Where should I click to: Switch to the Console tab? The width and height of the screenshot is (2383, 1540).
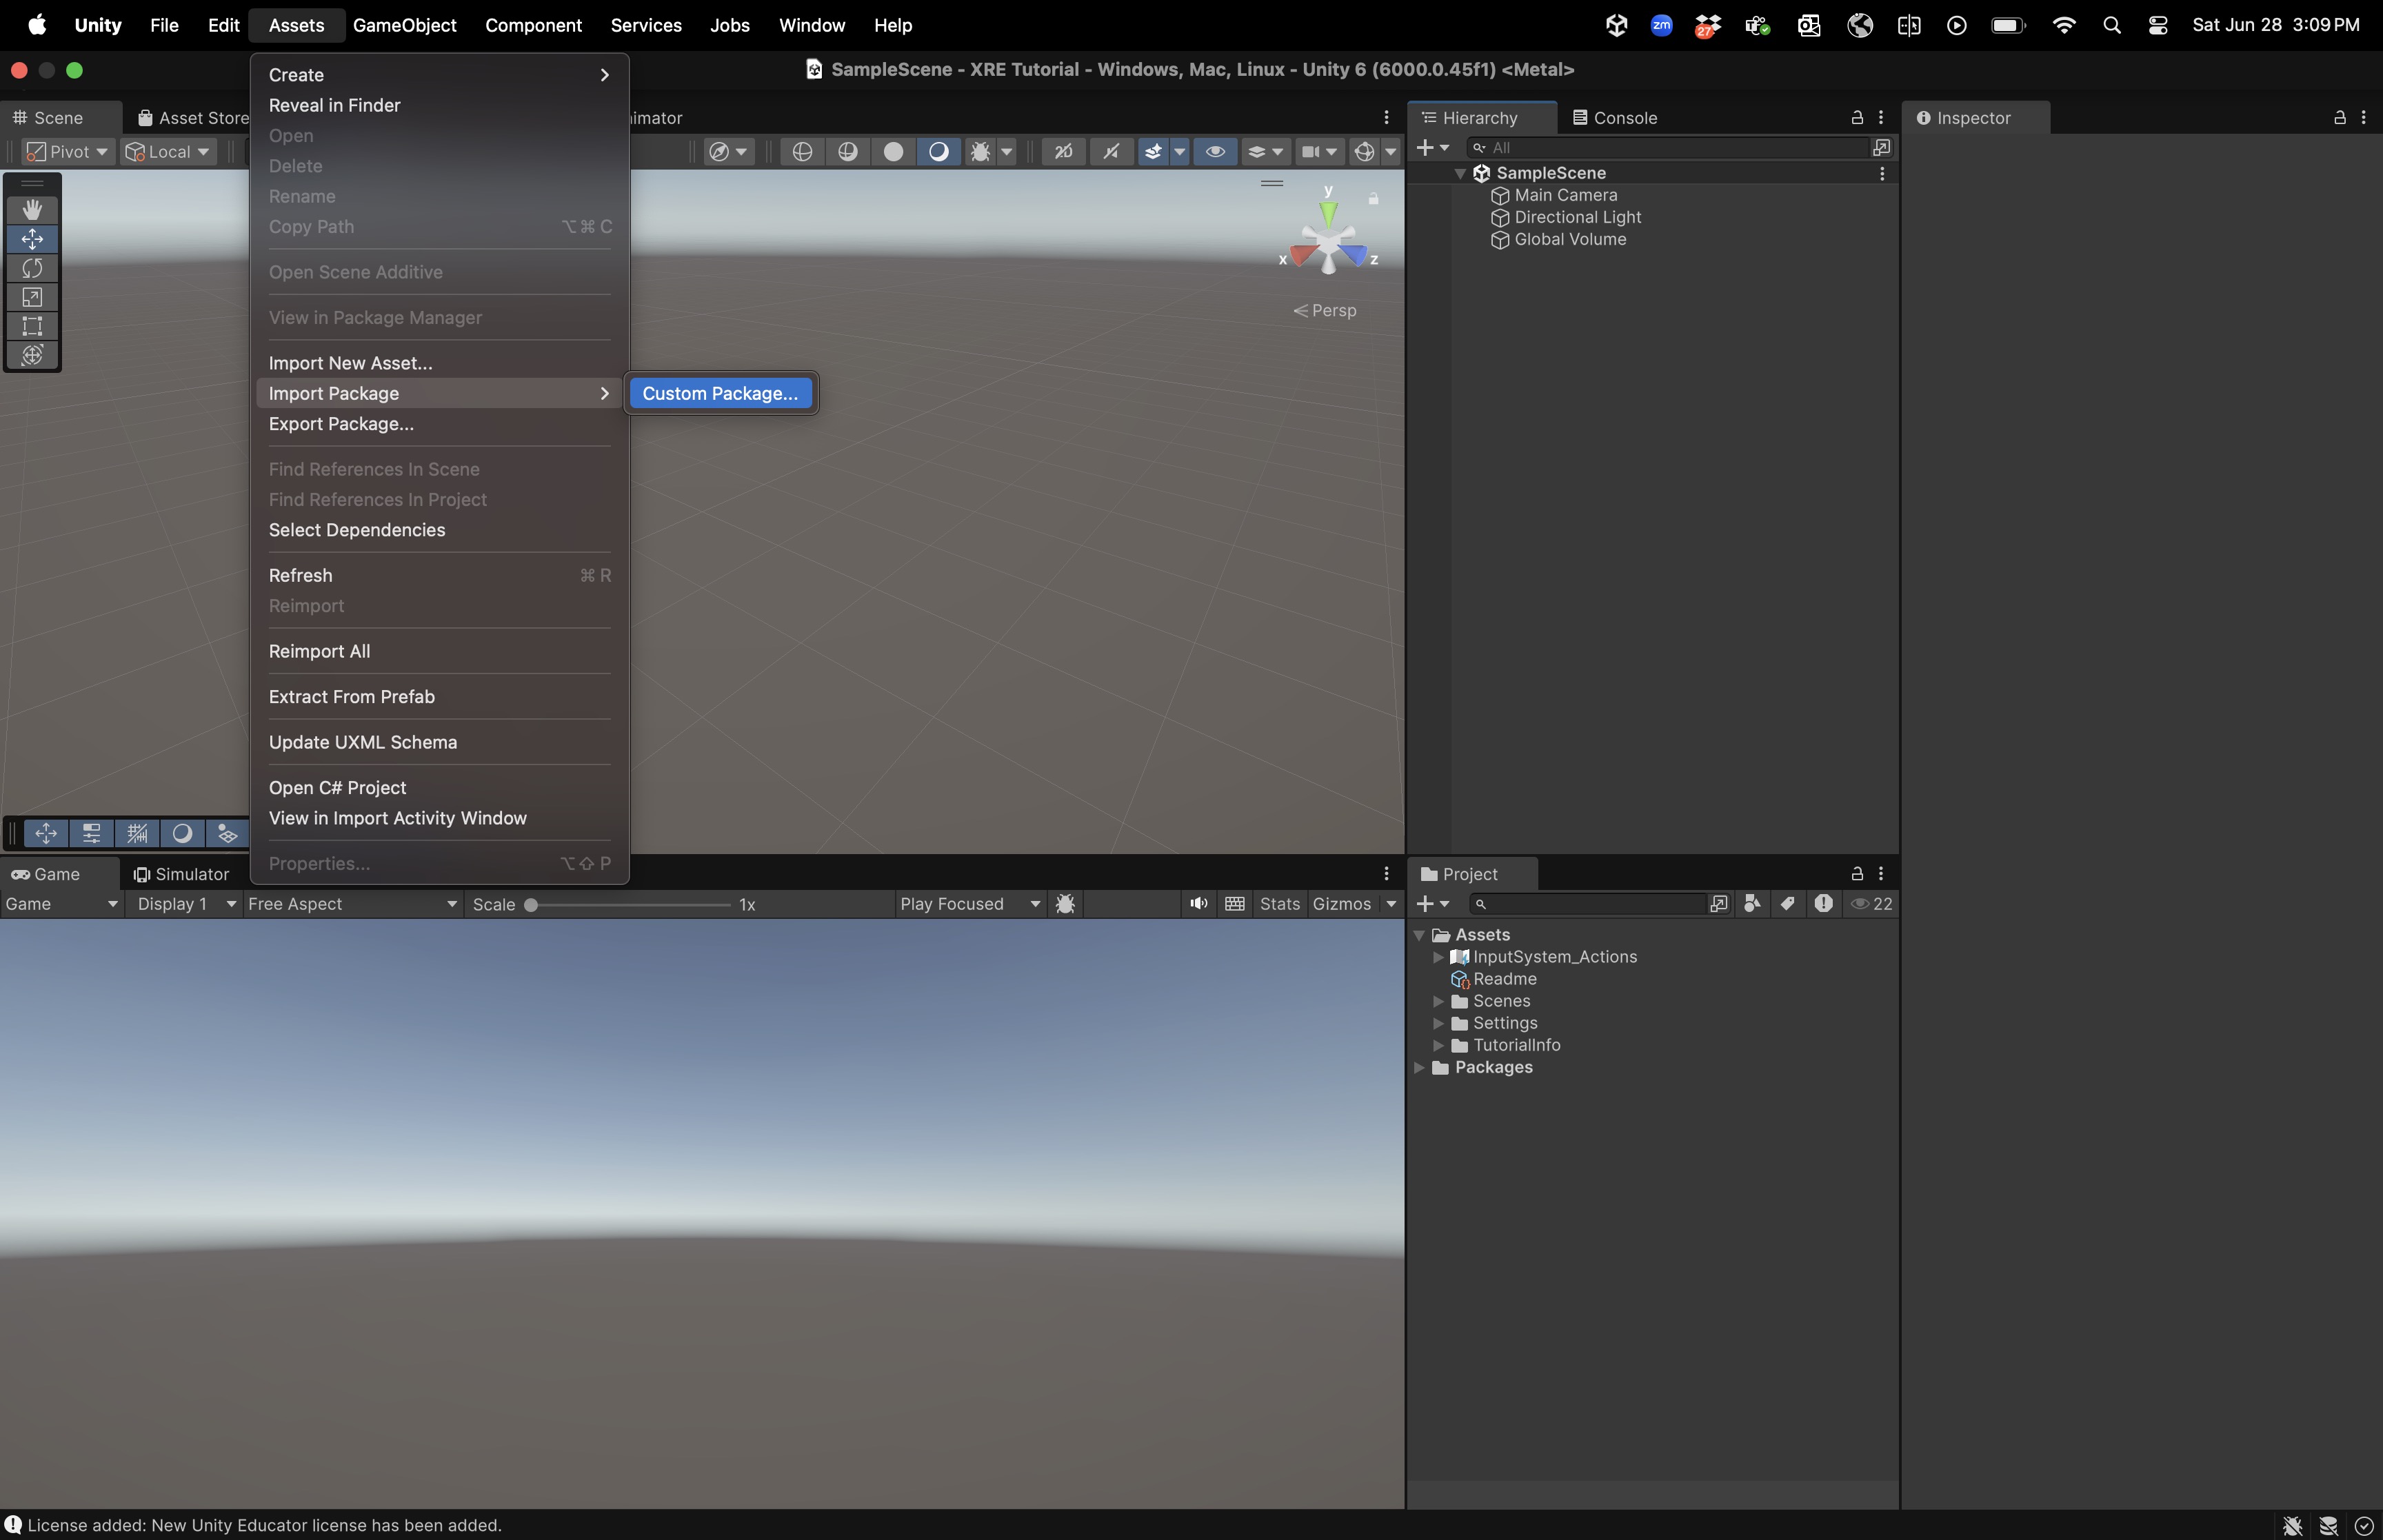(x=1615, y=118)
